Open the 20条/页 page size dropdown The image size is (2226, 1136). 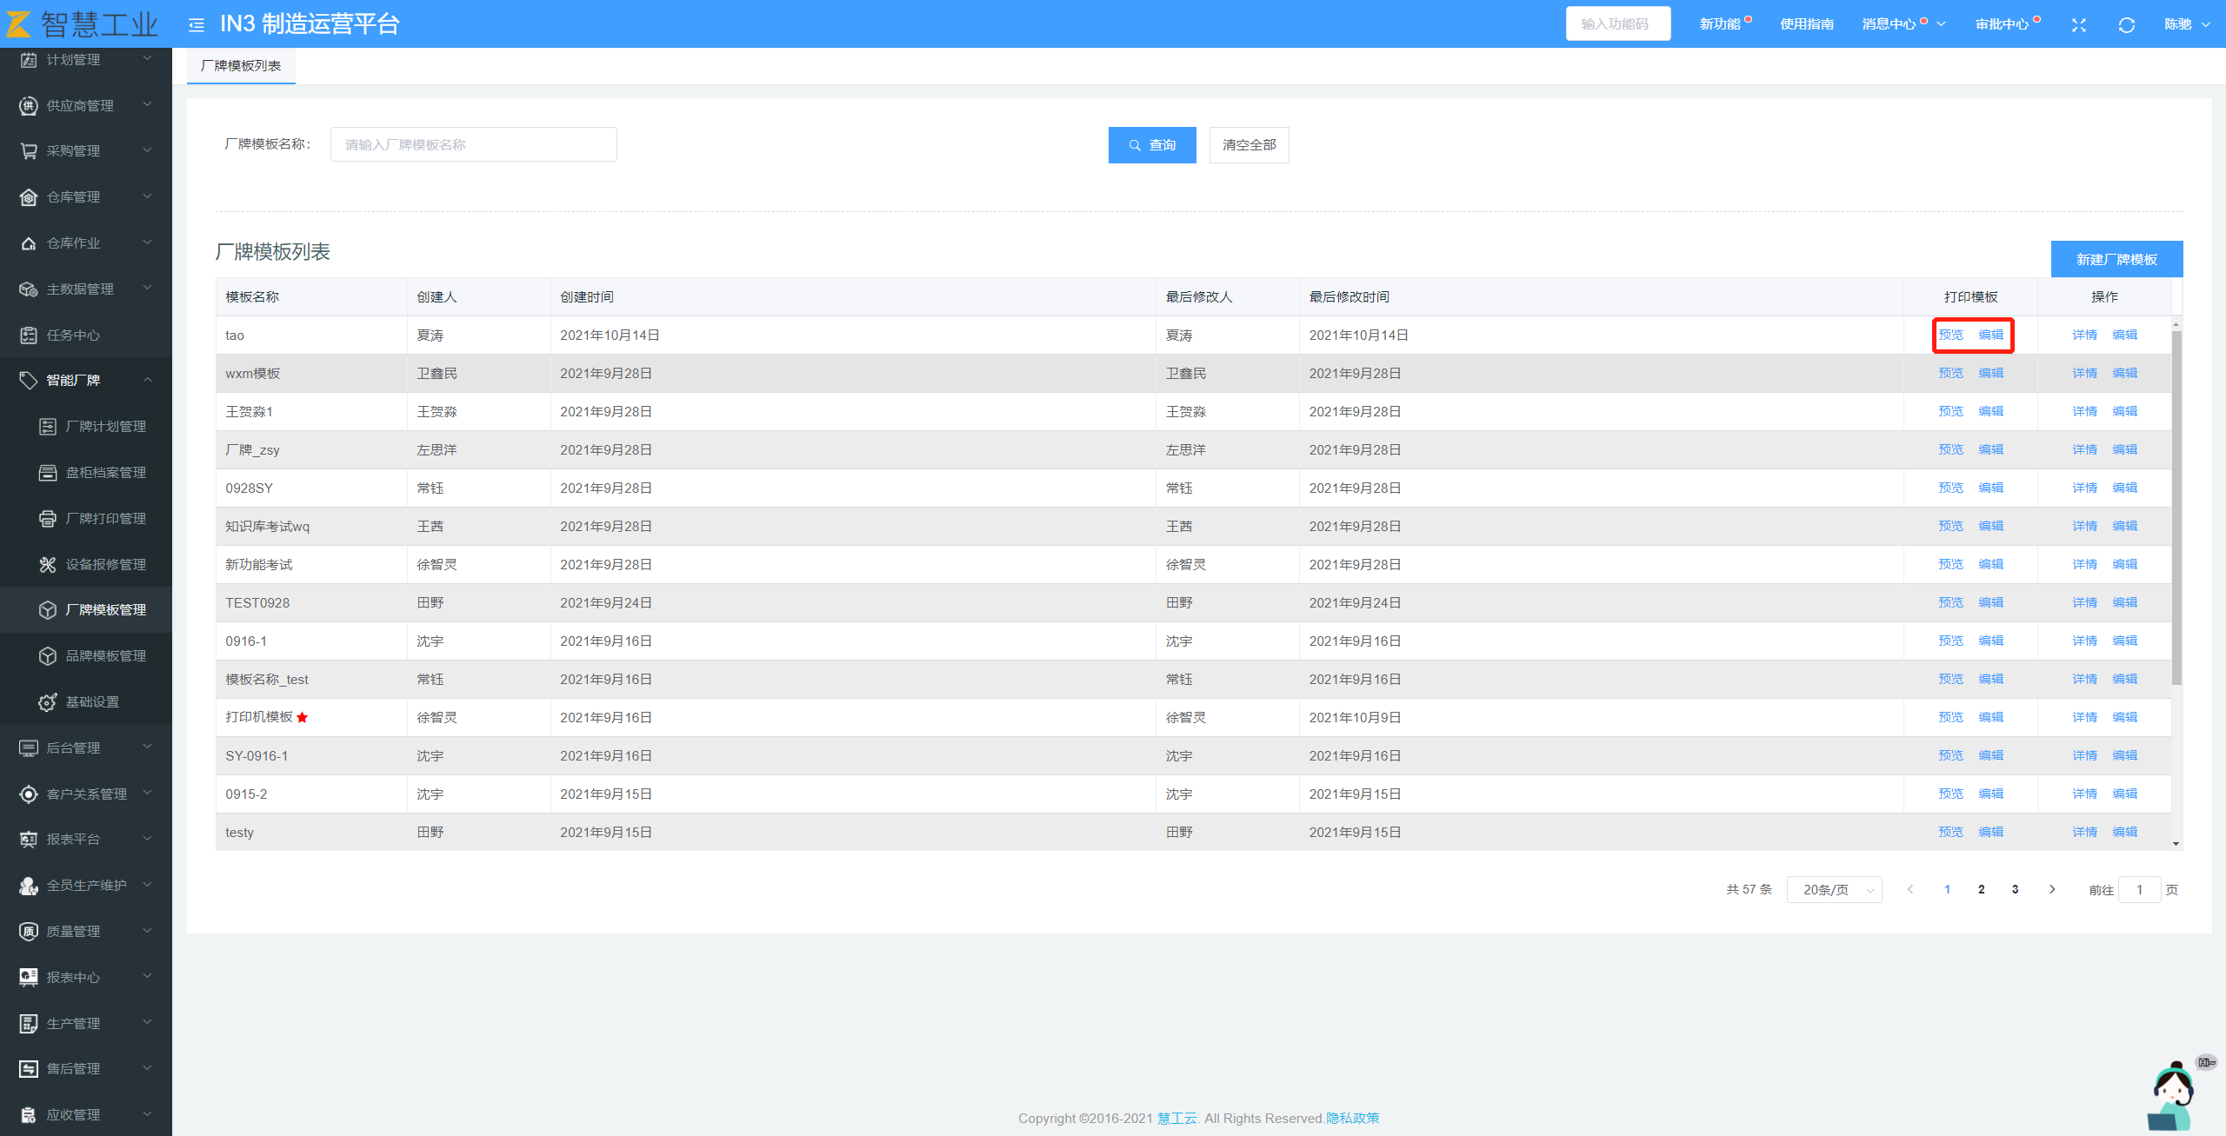(x=1834, y=890)
